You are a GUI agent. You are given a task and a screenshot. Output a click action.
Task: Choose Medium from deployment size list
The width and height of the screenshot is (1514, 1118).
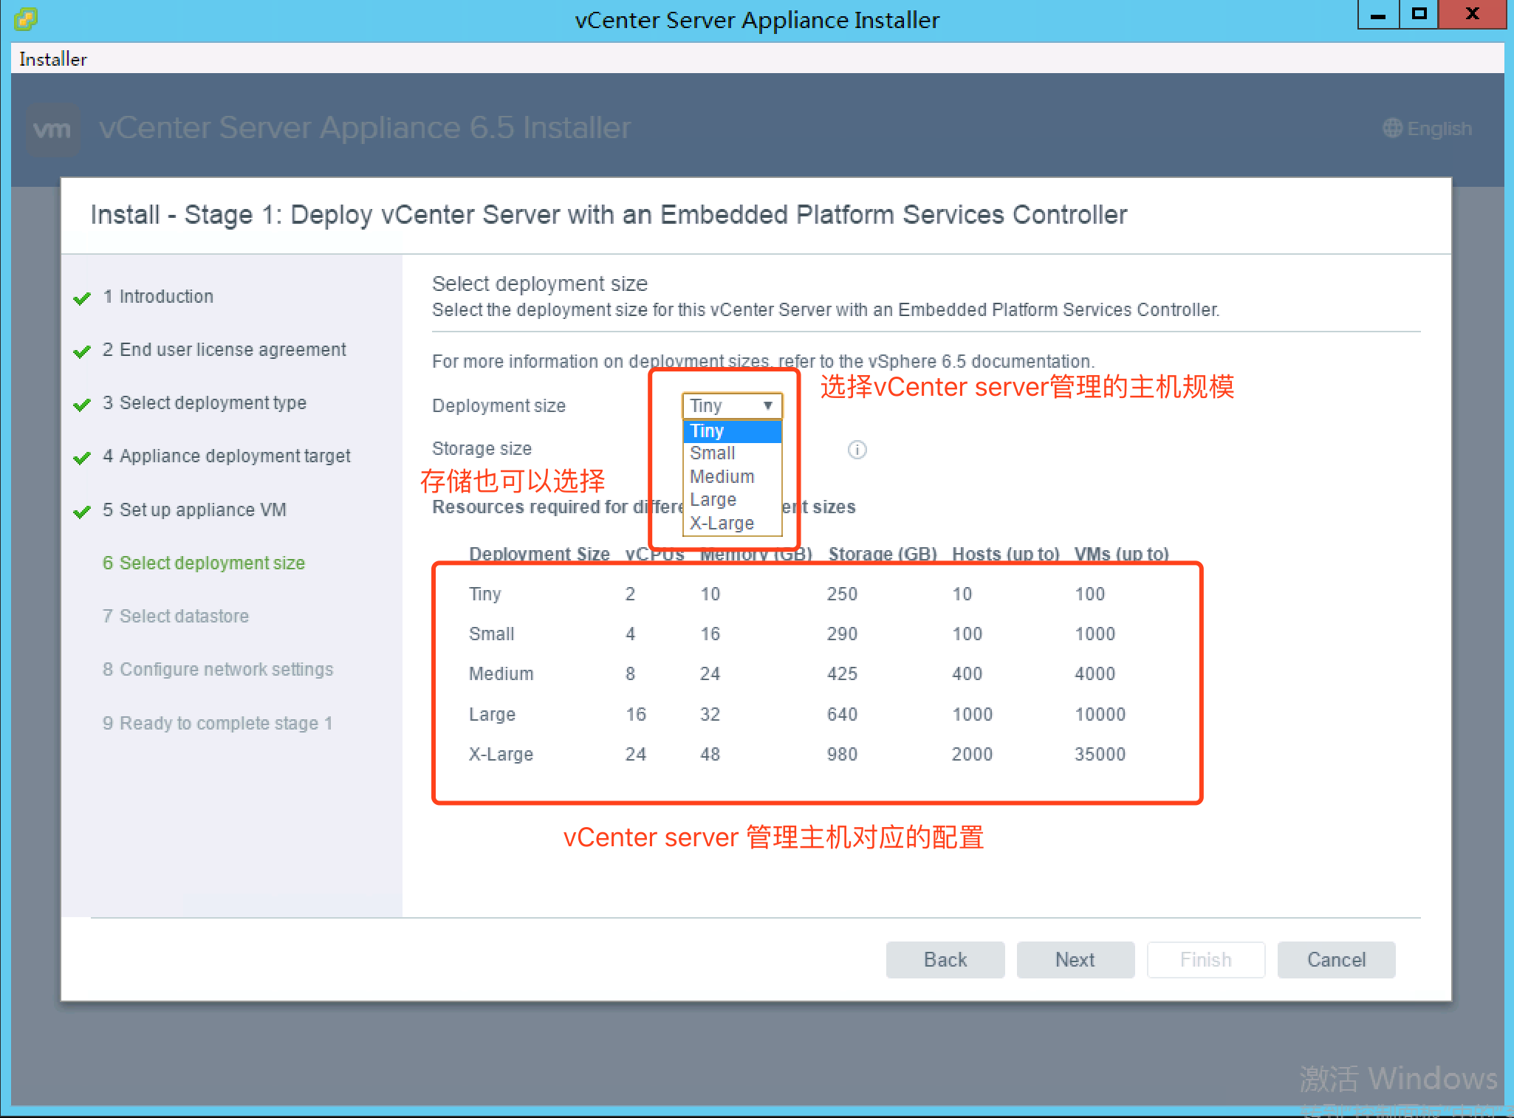tap(732, 476)
